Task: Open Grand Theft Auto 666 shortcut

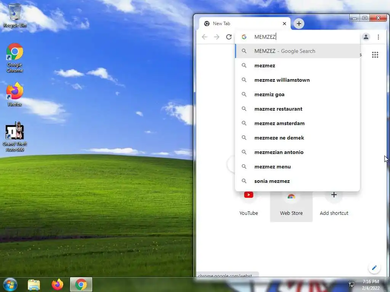Action: point(15,136)
